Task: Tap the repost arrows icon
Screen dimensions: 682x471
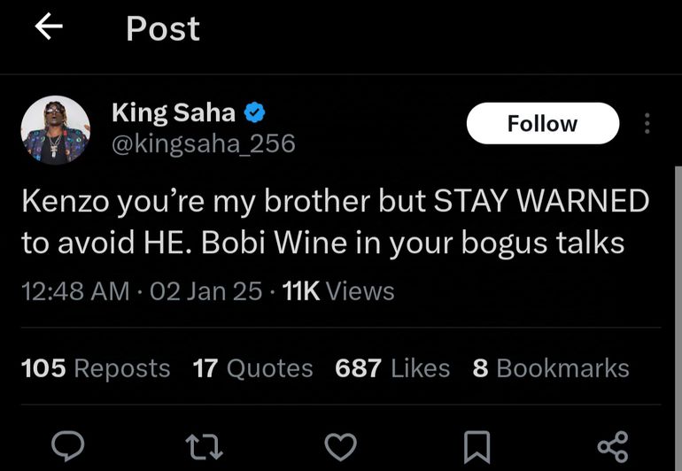Action: pos(205,445)
